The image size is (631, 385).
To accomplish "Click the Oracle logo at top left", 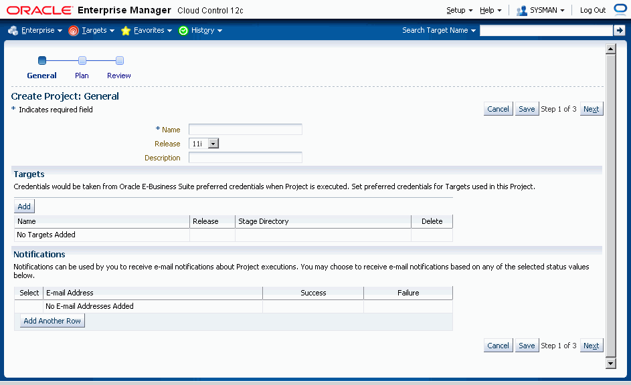I will pos(39,10).
